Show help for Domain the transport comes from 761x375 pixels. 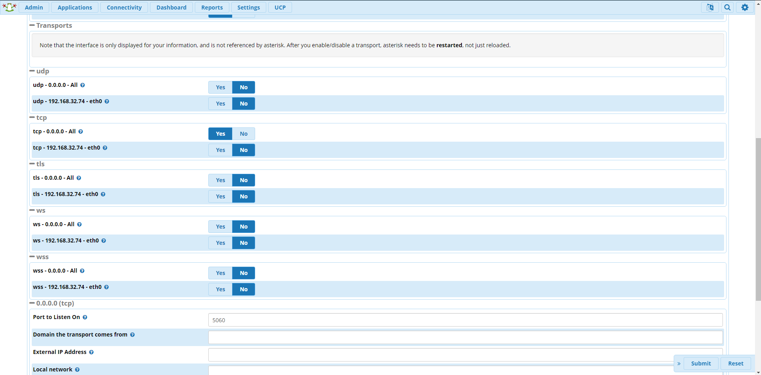132,335
